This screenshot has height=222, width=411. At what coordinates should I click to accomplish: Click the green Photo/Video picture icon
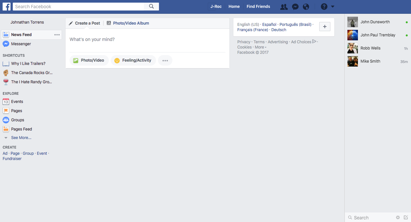click(x=76, y=60)
